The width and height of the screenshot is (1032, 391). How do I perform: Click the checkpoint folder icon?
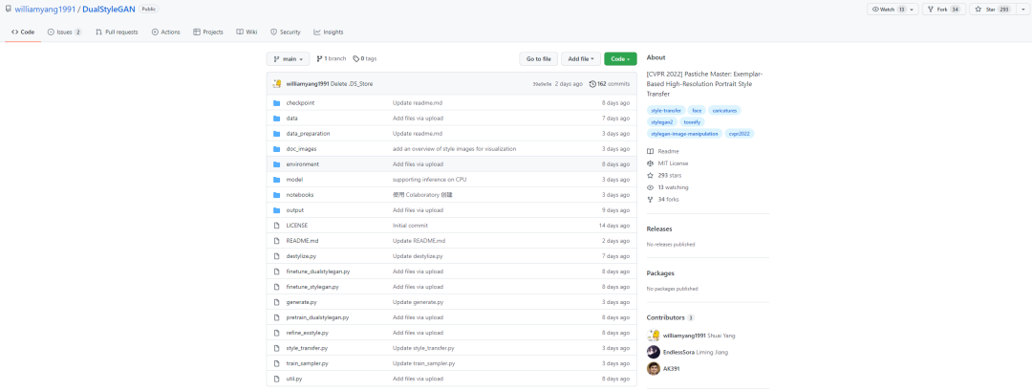[276, 103]
